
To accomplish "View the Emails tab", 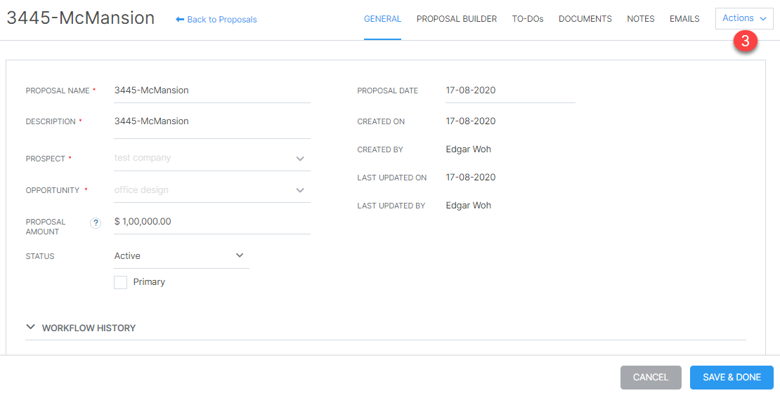I will [684, 19].
